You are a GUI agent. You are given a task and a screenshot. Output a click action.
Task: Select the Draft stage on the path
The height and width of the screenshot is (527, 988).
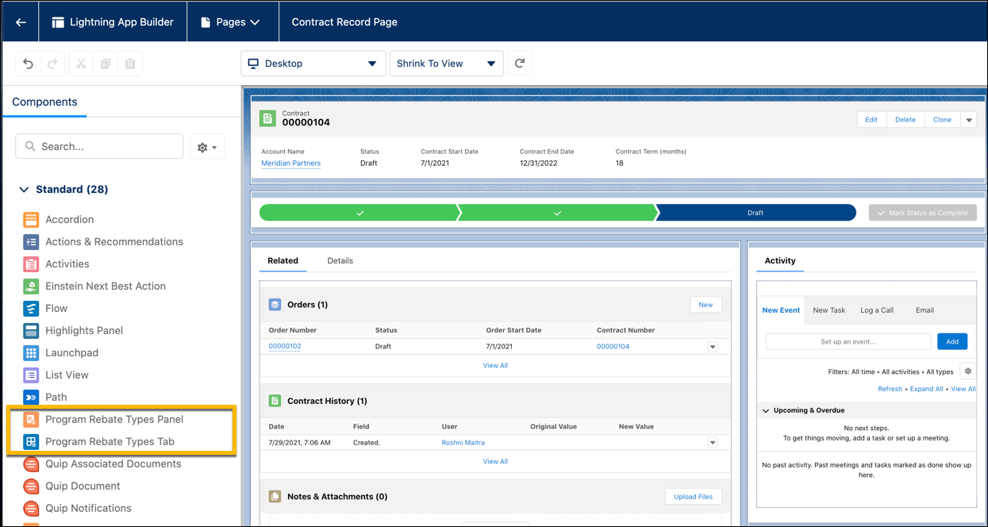point(755,213)
